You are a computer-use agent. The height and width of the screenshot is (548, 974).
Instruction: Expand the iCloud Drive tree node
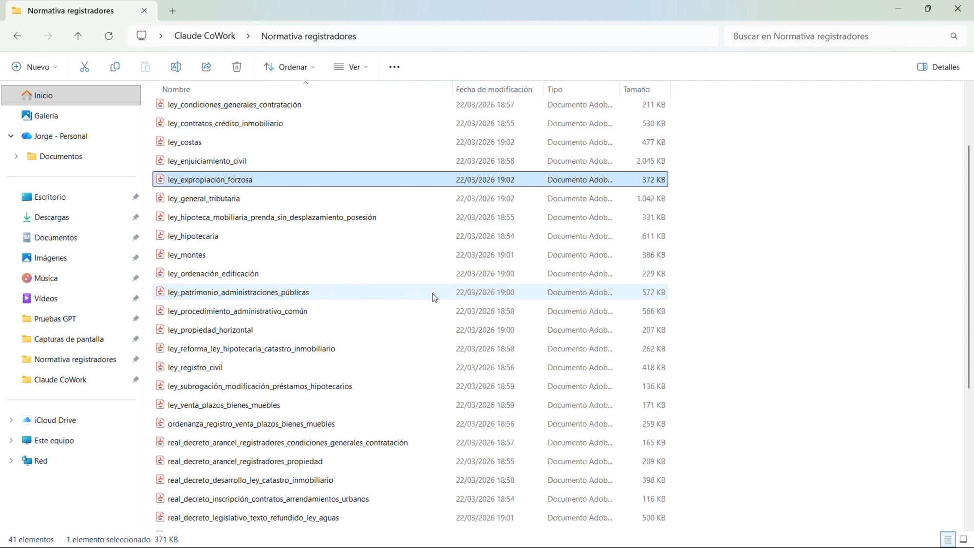click(11, 420)
